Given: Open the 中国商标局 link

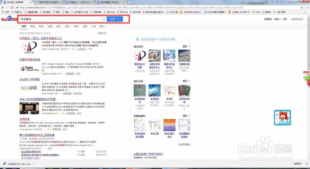Looking at the screenshot, I should (184, 64).
